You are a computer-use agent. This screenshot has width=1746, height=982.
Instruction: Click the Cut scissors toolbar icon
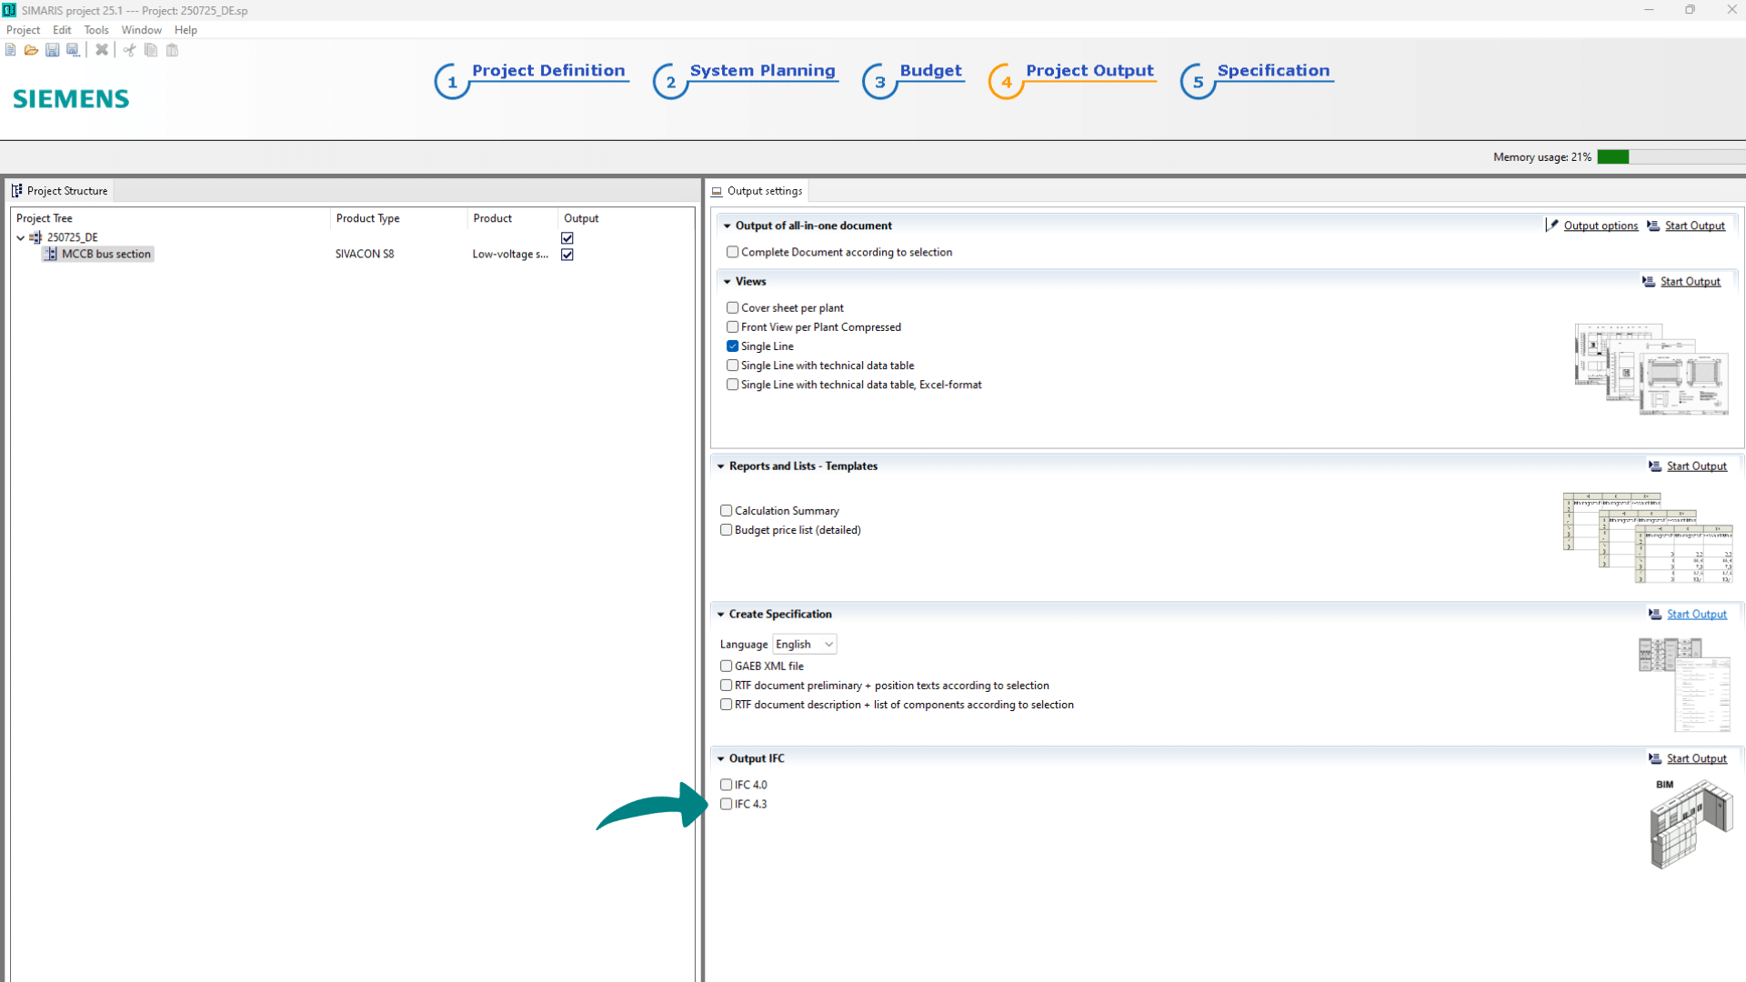pos(129,50)
